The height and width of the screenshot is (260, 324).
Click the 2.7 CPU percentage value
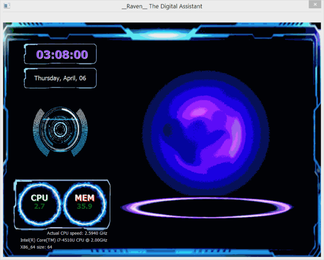39,206
